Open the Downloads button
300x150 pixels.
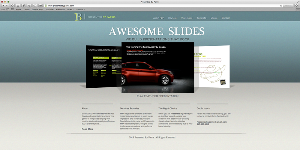point(296,6)
